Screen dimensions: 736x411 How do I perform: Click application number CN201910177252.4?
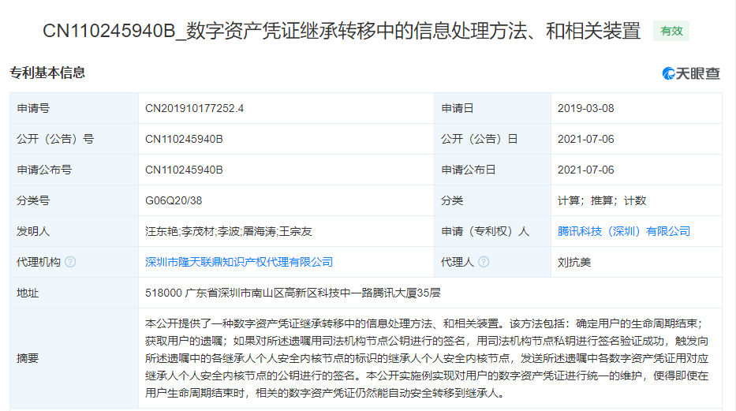[x=194, y=108]
